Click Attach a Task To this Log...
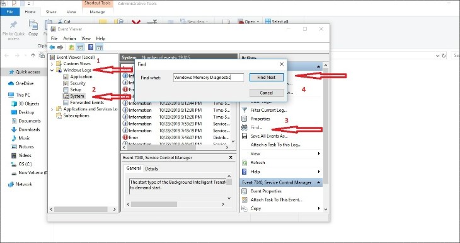This screenshot has width=460, height=243. pos(276,145)
